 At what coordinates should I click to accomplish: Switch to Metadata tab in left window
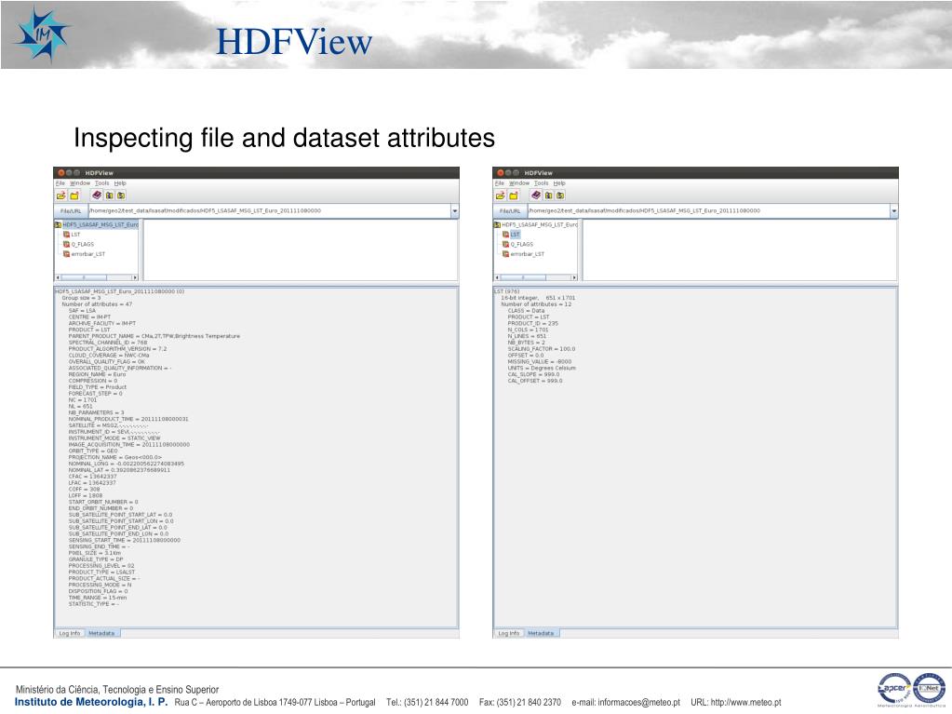[x=101, y=633]
